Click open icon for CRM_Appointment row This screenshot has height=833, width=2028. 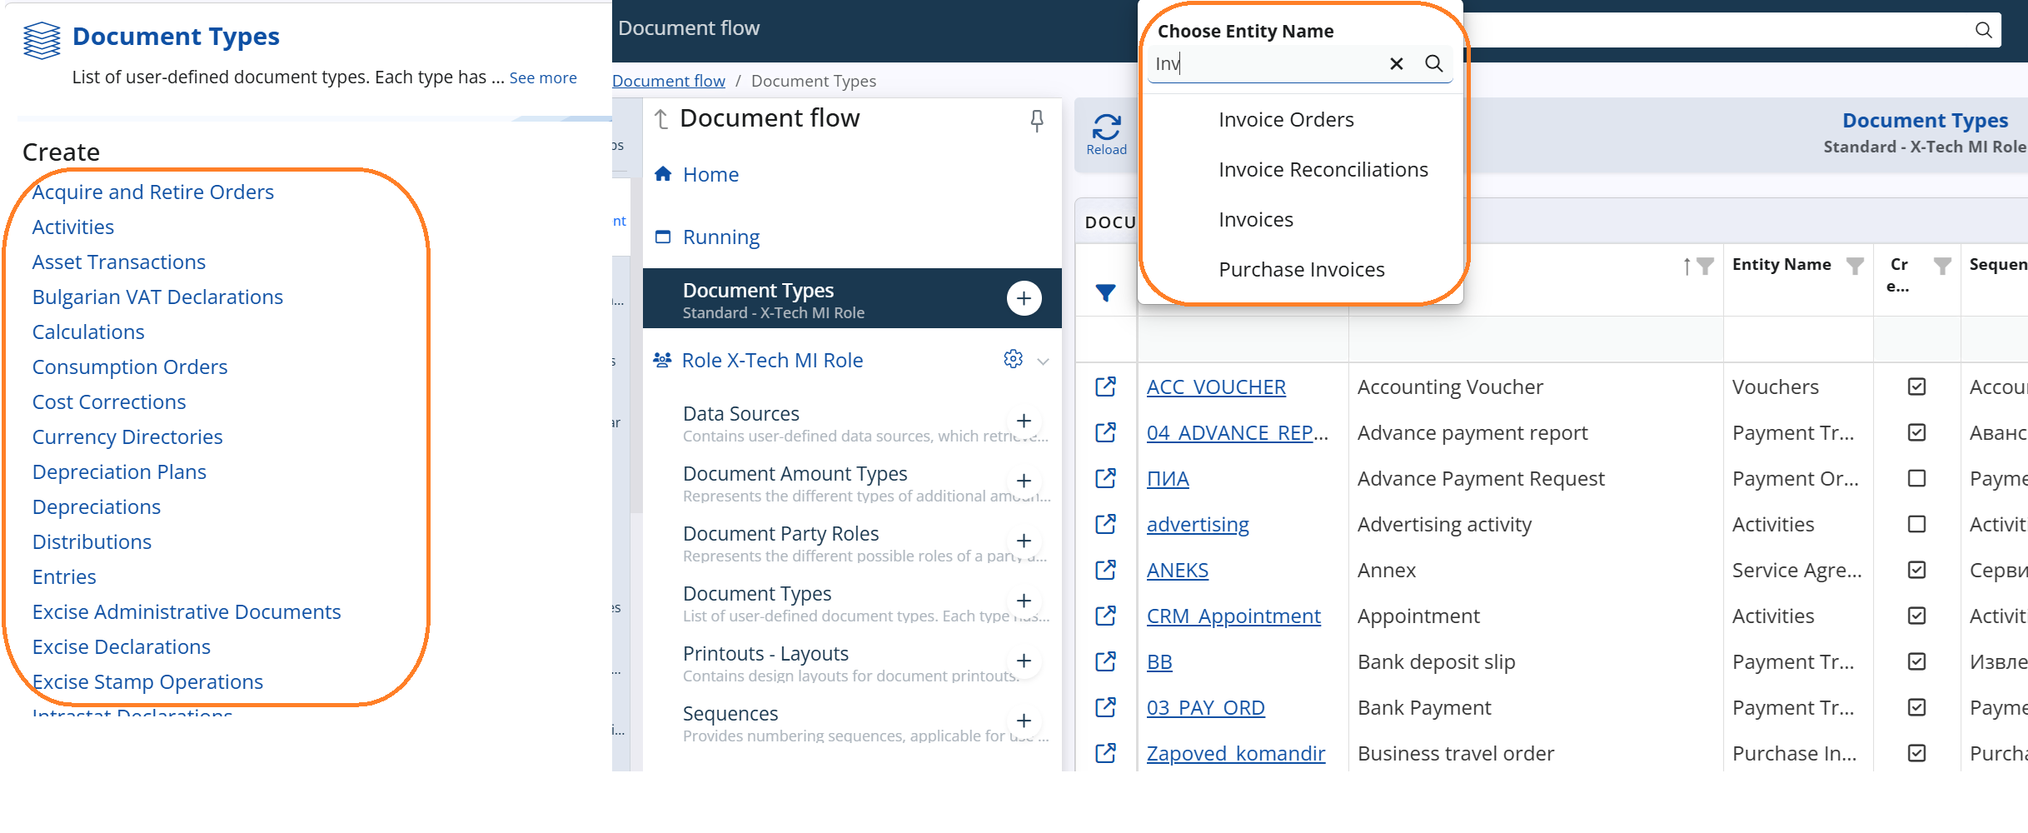(1105, 616)
